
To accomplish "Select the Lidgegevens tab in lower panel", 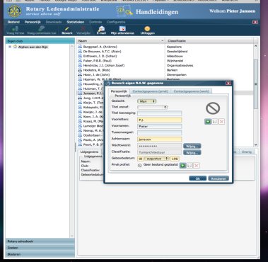I will tap(90, 152).
